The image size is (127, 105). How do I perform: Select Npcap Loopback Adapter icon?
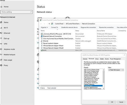(x=42, y=43)
